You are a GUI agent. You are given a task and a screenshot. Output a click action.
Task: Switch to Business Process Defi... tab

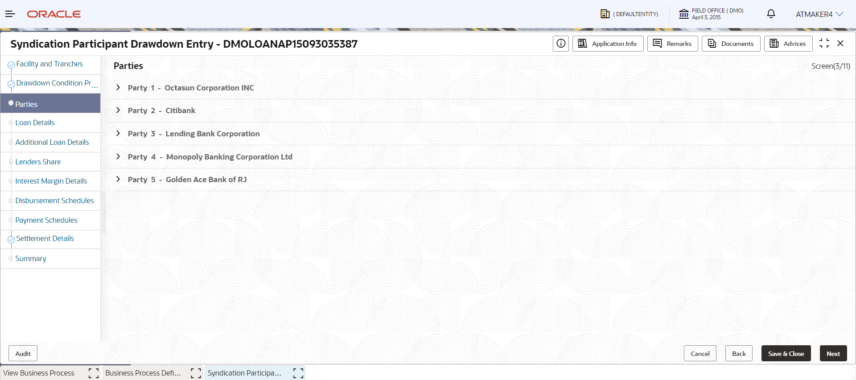[x=143, y=373]
